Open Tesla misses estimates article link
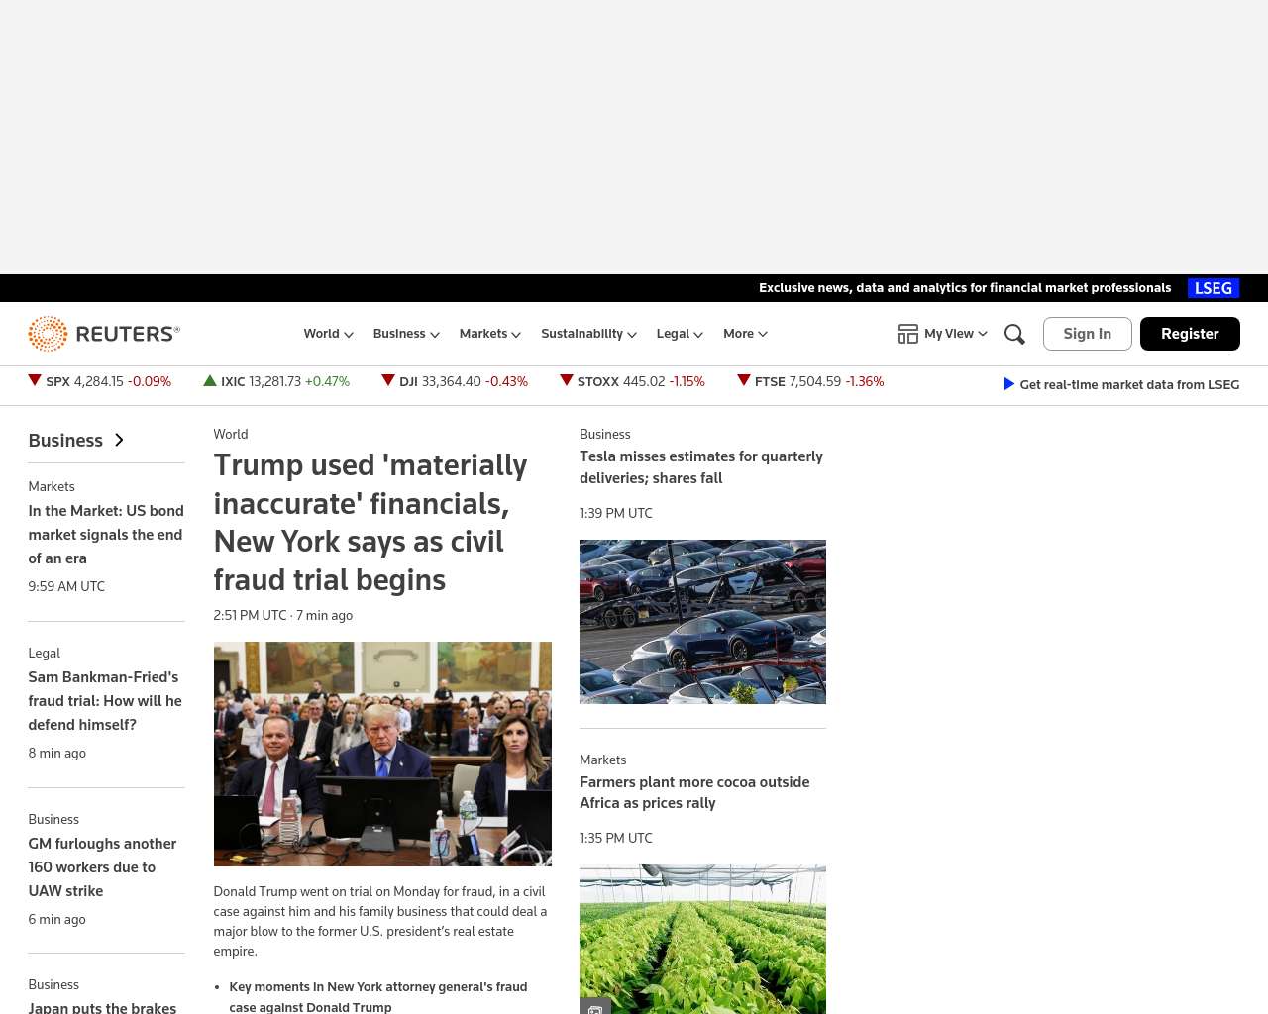 [x=701, y=467]
